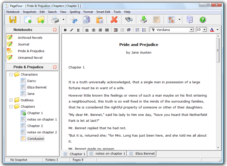Toggle underline formatting
Screen dimensions: 227x166
[x=78, y=30]
